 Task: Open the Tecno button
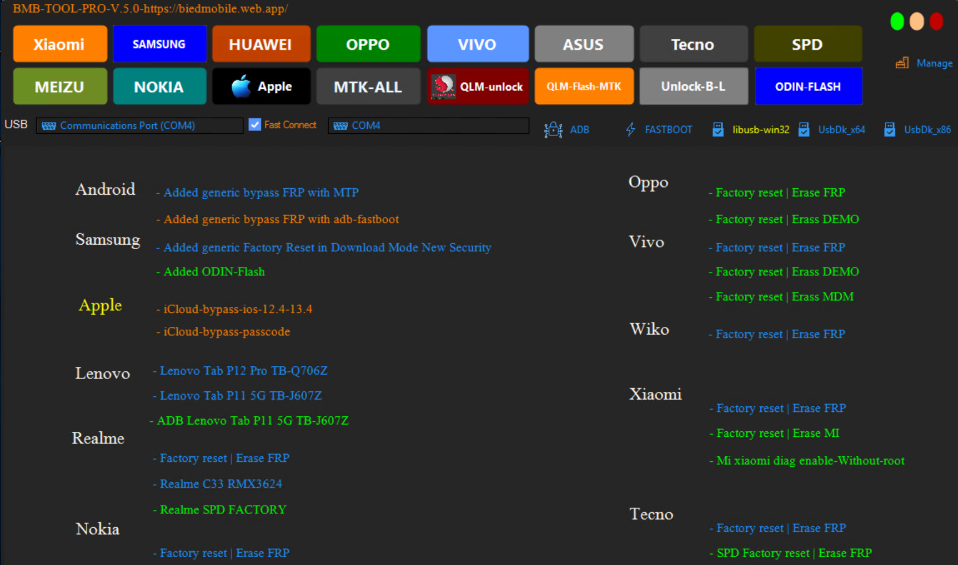[x=693, y=44]
